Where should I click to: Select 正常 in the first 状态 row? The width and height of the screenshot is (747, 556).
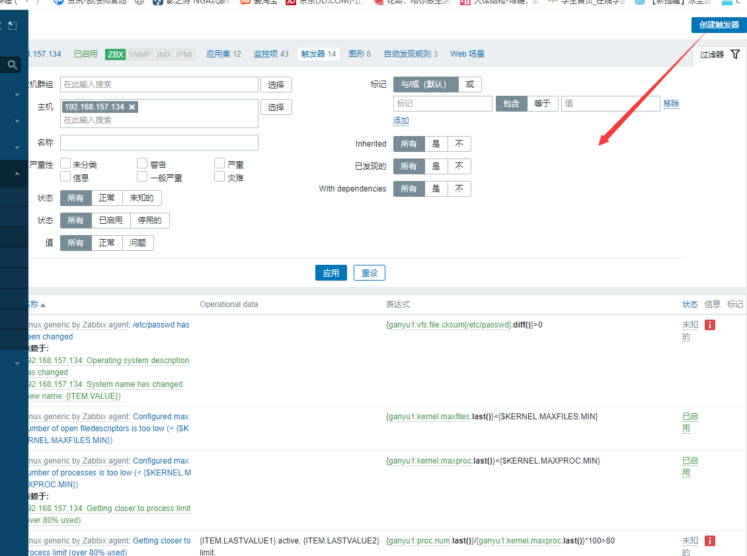pos(106,198)
